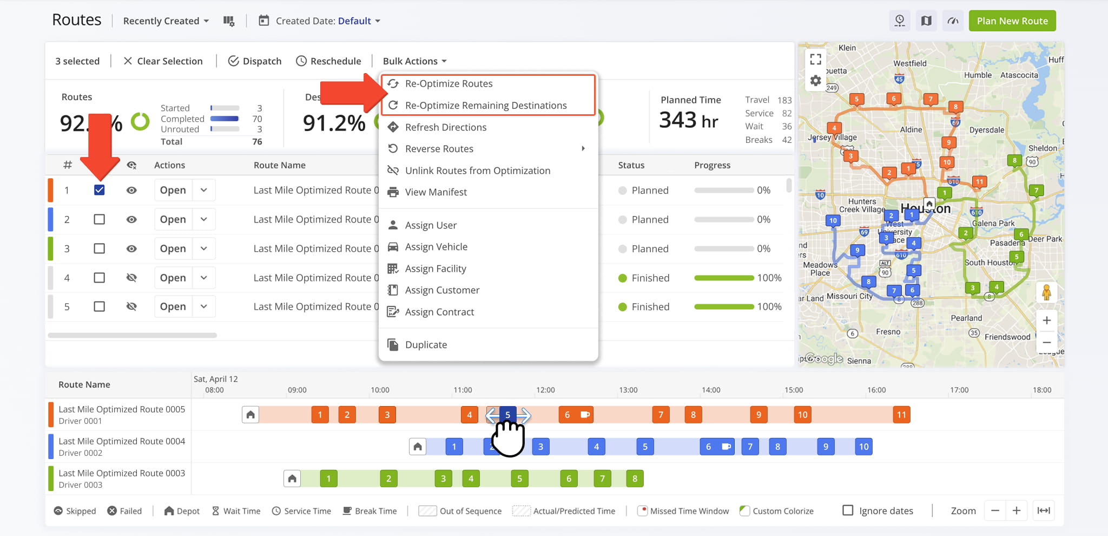The width and height of the screenshot is (1108, 536).
Task: Expand the Open action dropdown for route 2
Action: pos(204,219)
